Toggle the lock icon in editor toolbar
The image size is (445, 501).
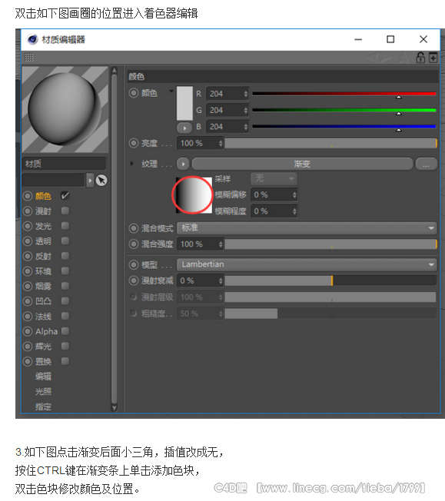(420, 58)
